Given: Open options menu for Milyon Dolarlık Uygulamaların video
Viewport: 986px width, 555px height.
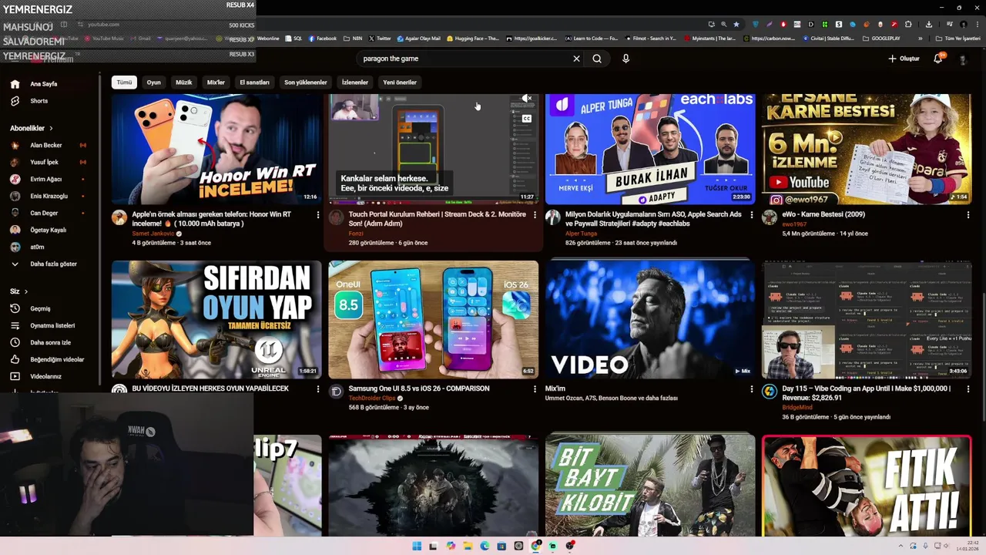Looking at the screenshot, I should point(752,215).
